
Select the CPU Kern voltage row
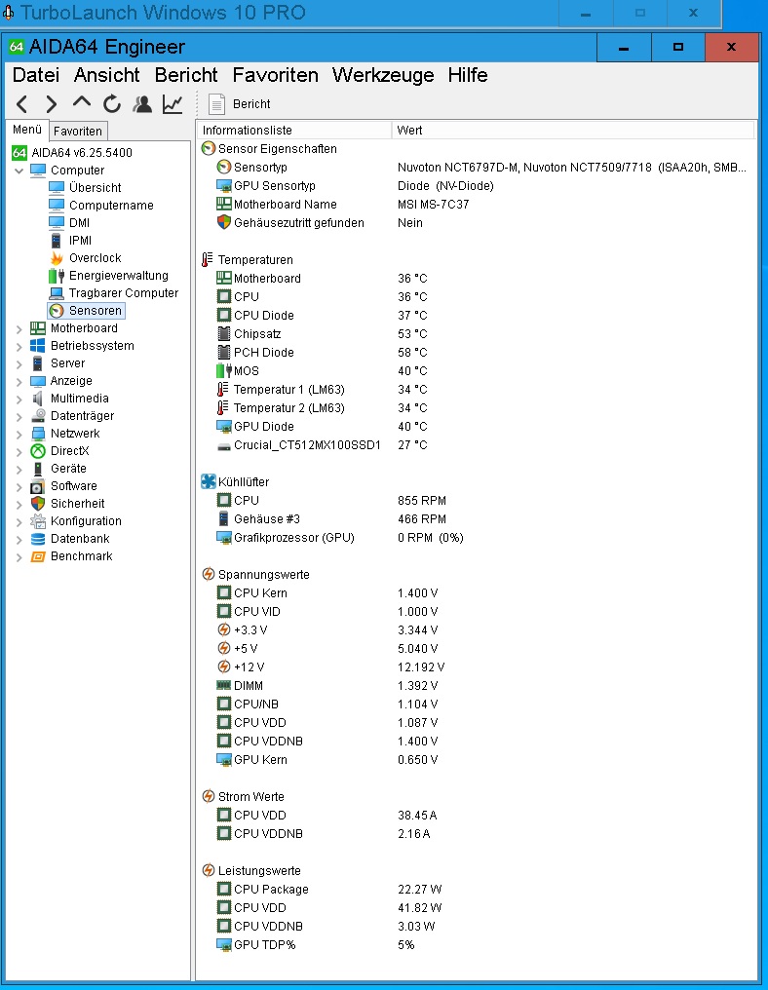click(477, 592)
